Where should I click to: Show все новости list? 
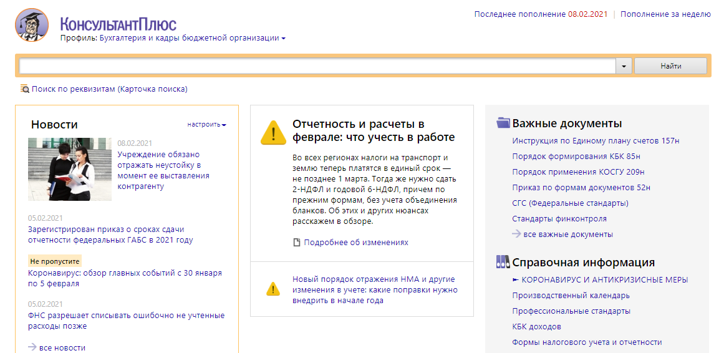tap(62, 347)
